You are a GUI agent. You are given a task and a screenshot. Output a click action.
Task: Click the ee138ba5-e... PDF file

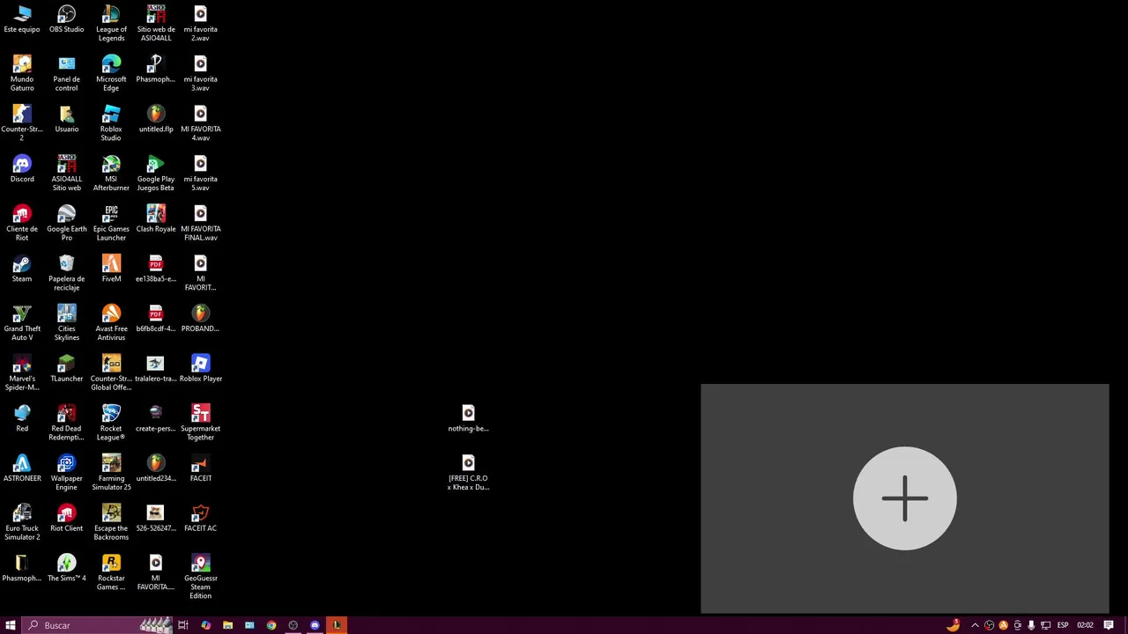156,269
